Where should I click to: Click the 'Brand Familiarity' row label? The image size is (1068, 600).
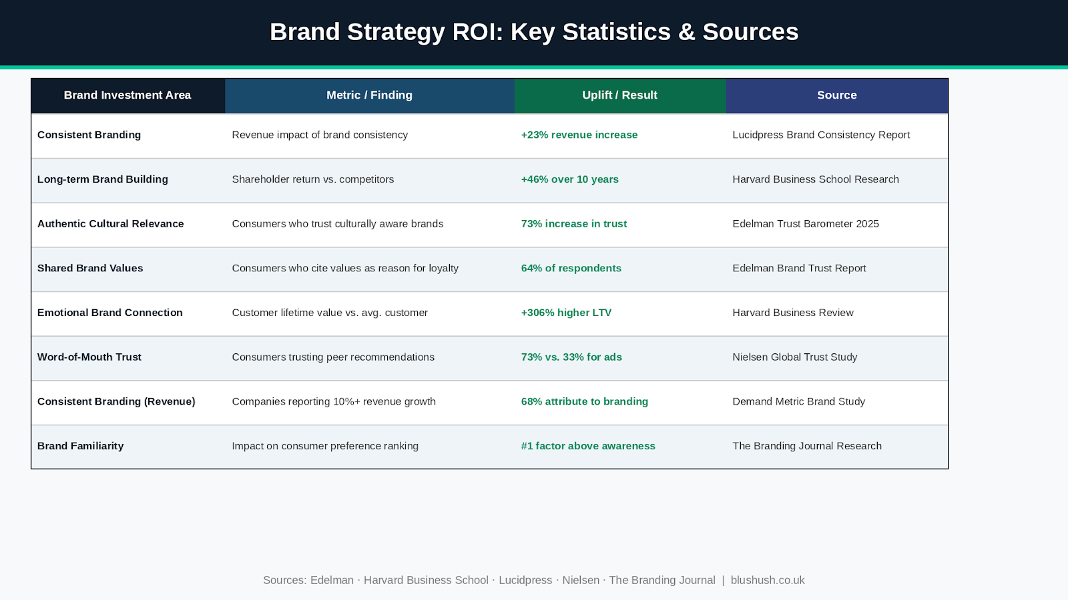point(81,446)
